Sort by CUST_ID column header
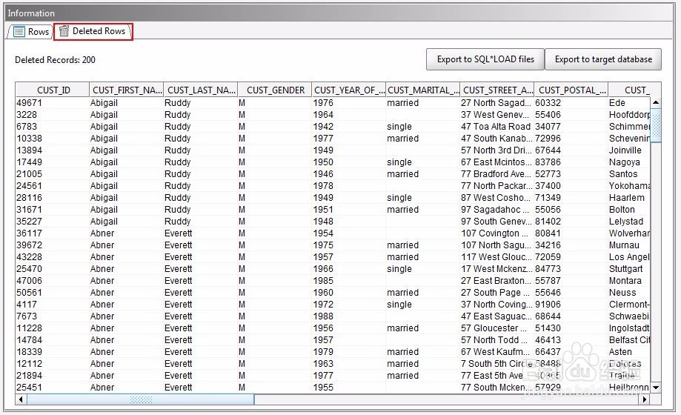The image size is (681, 415). tap(53, 90)
